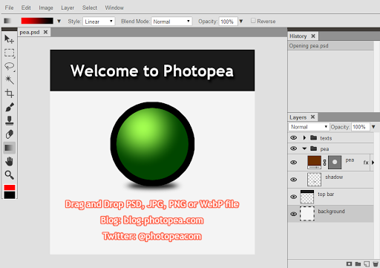Hide the pea shape layer
Image resolution: width=380 pixels, height=268 pixels.
[294, 163]
